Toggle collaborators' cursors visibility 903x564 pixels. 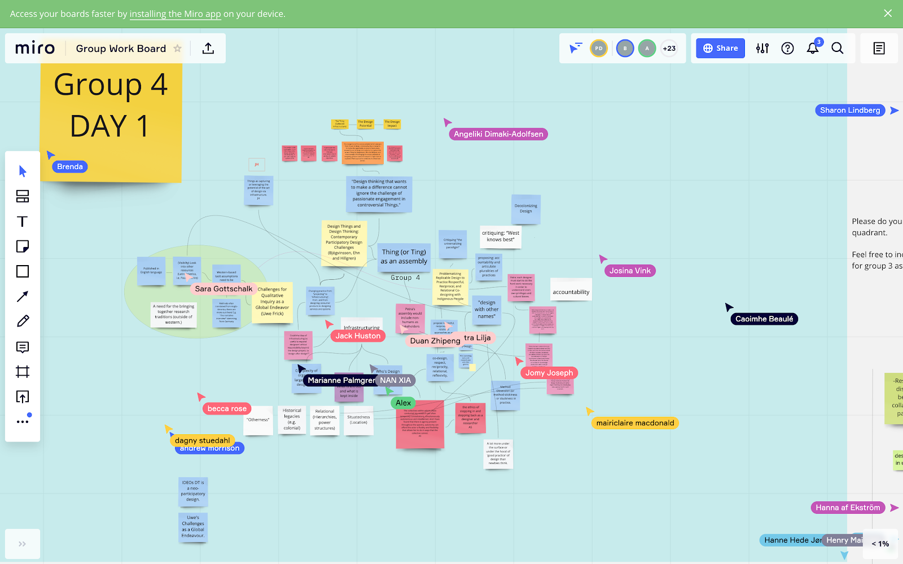(x=575, y=49)
